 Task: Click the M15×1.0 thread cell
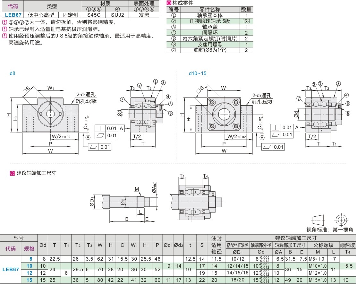tap(318, 280)
